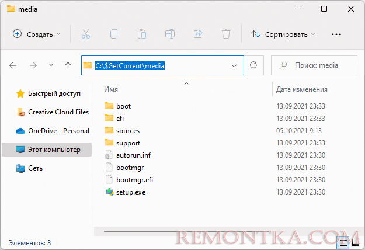The height and width of the screenshot is (250, 365).
Task: Click the autorun.inf gear file icon
Action: click(x=109, y=155)
